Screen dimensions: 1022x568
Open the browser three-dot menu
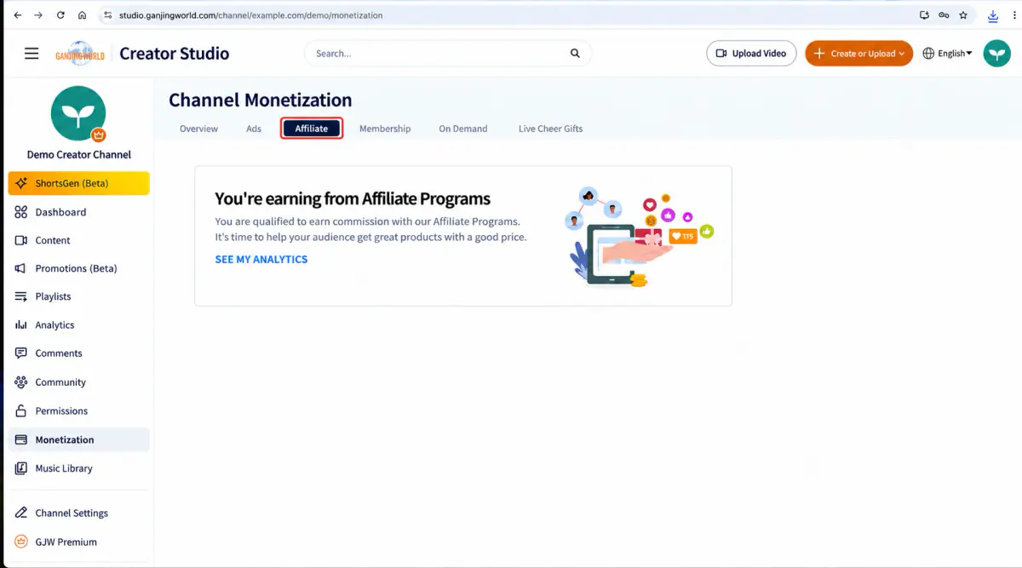point(1013,15)
